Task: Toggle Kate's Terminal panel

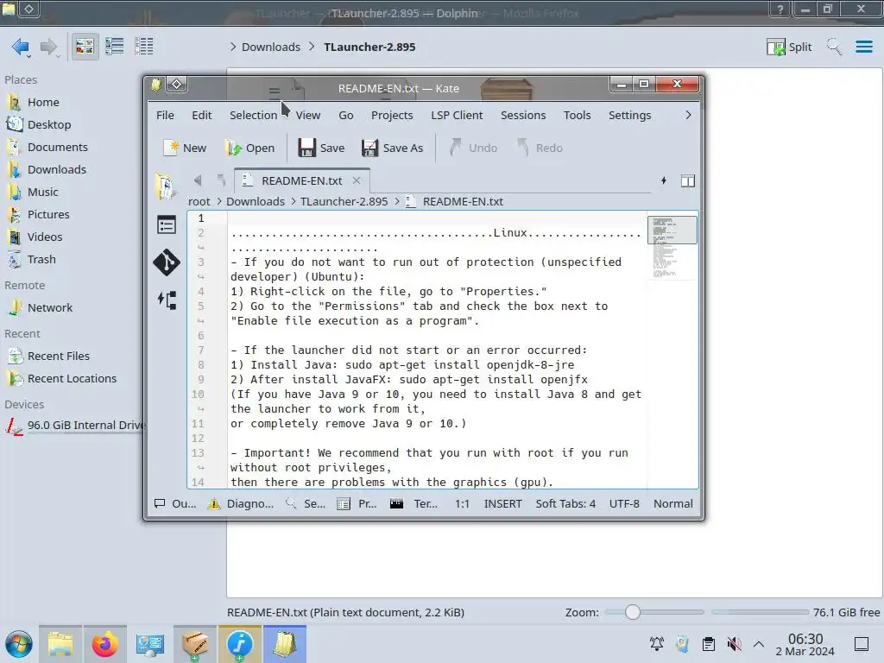Action: point(414,503)
